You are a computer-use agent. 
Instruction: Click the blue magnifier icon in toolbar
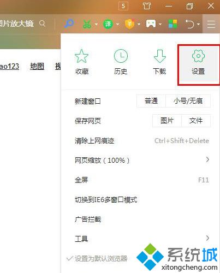(69, 23)
